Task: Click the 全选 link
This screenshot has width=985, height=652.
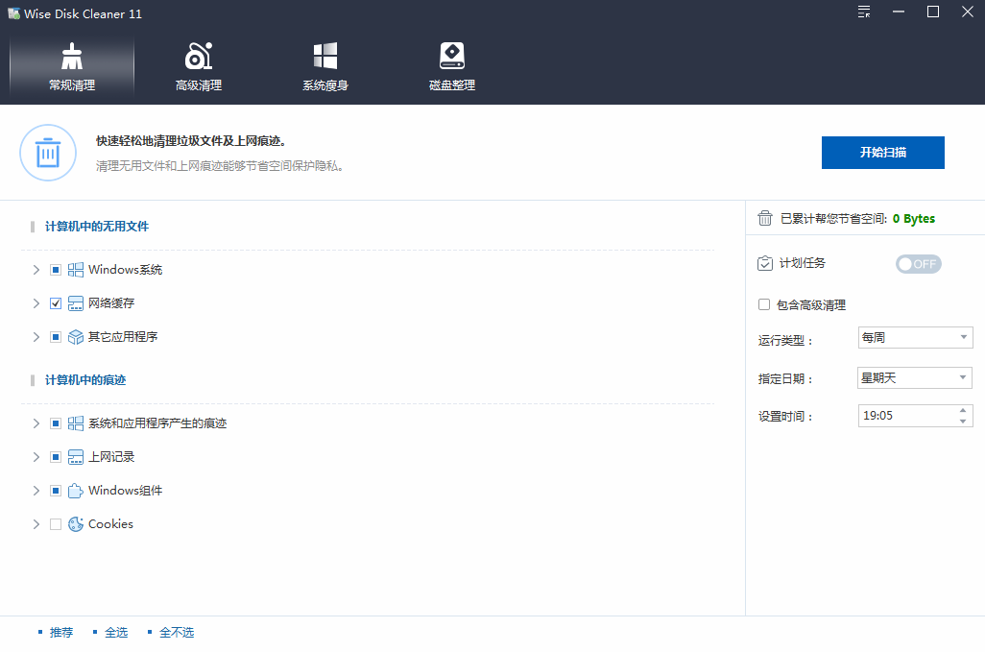Action: pyautogui.click(x=115, y=633)
